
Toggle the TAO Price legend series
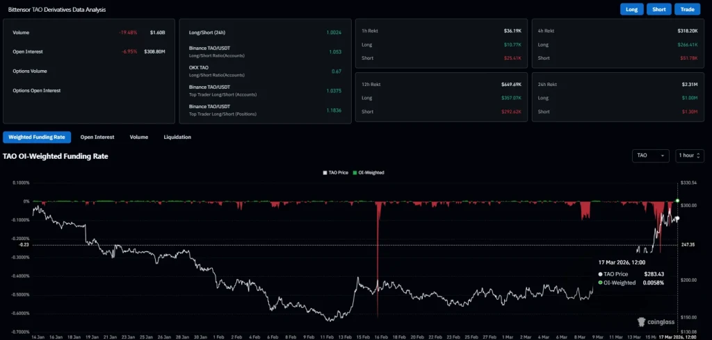pyautogui.click(x=335, y=173)
